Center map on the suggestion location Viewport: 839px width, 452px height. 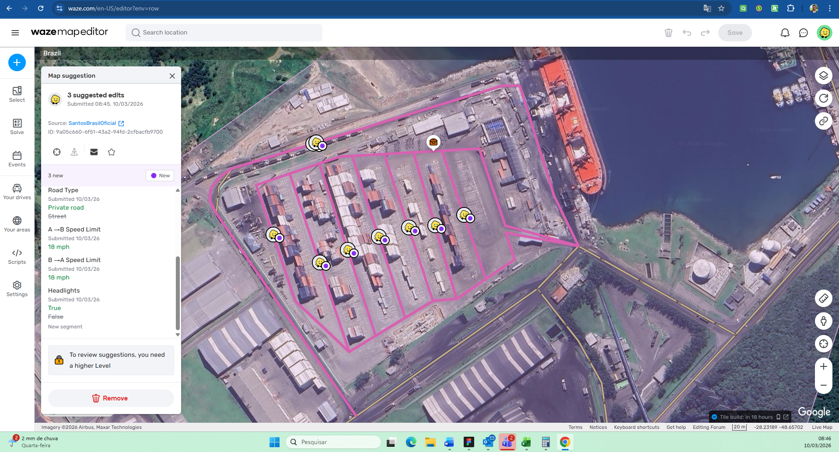(x=57, y=152)
